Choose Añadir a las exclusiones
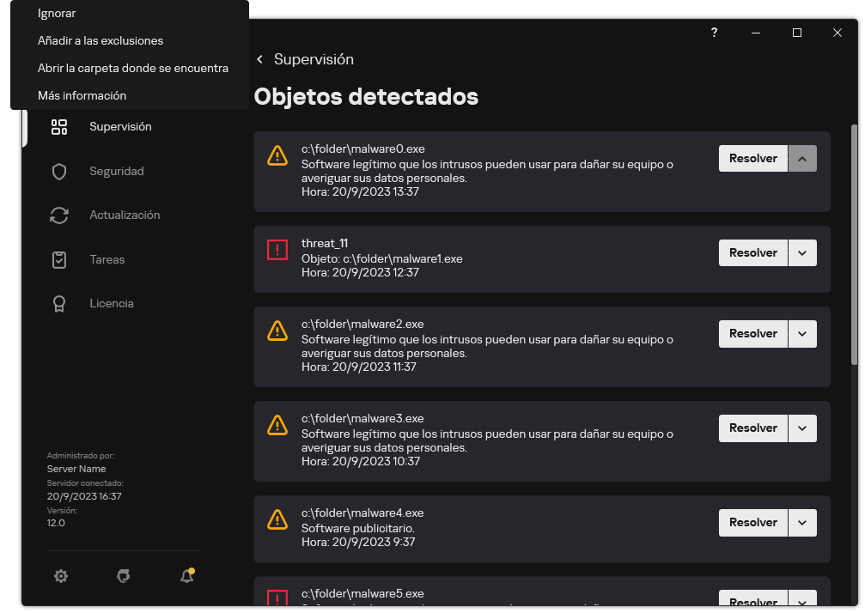 click(99, 40)
